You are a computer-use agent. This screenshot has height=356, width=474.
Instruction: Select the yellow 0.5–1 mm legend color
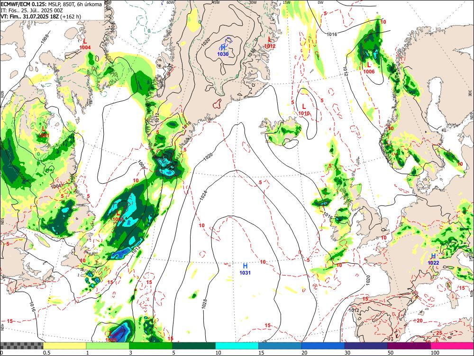tap(64, 346)
